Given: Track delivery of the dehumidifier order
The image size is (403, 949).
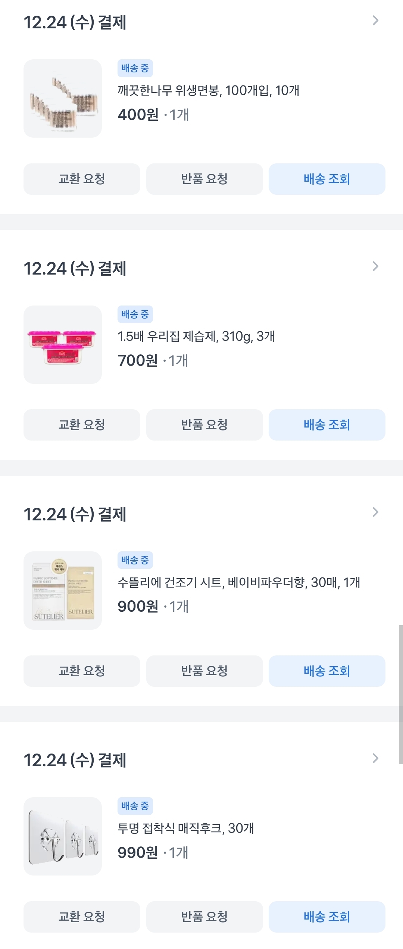Looking at the screenshot, I should 327,425.
